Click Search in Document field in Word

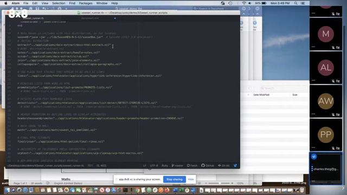click(x=215, y=9)
